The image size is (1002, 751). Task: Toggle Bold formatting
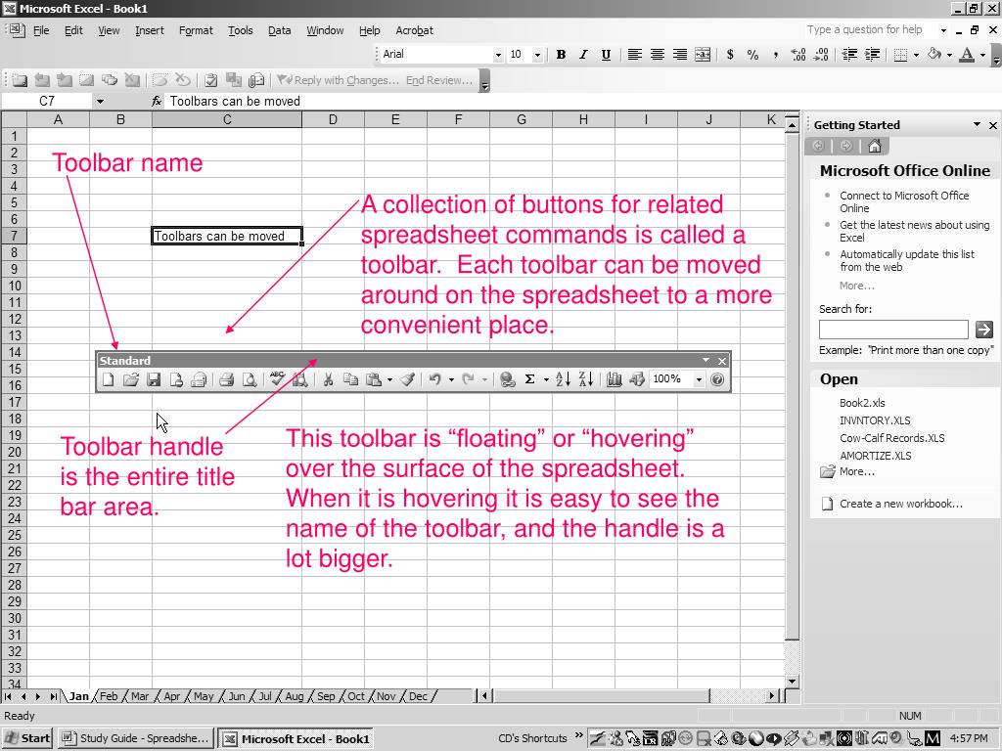point(561,55)
